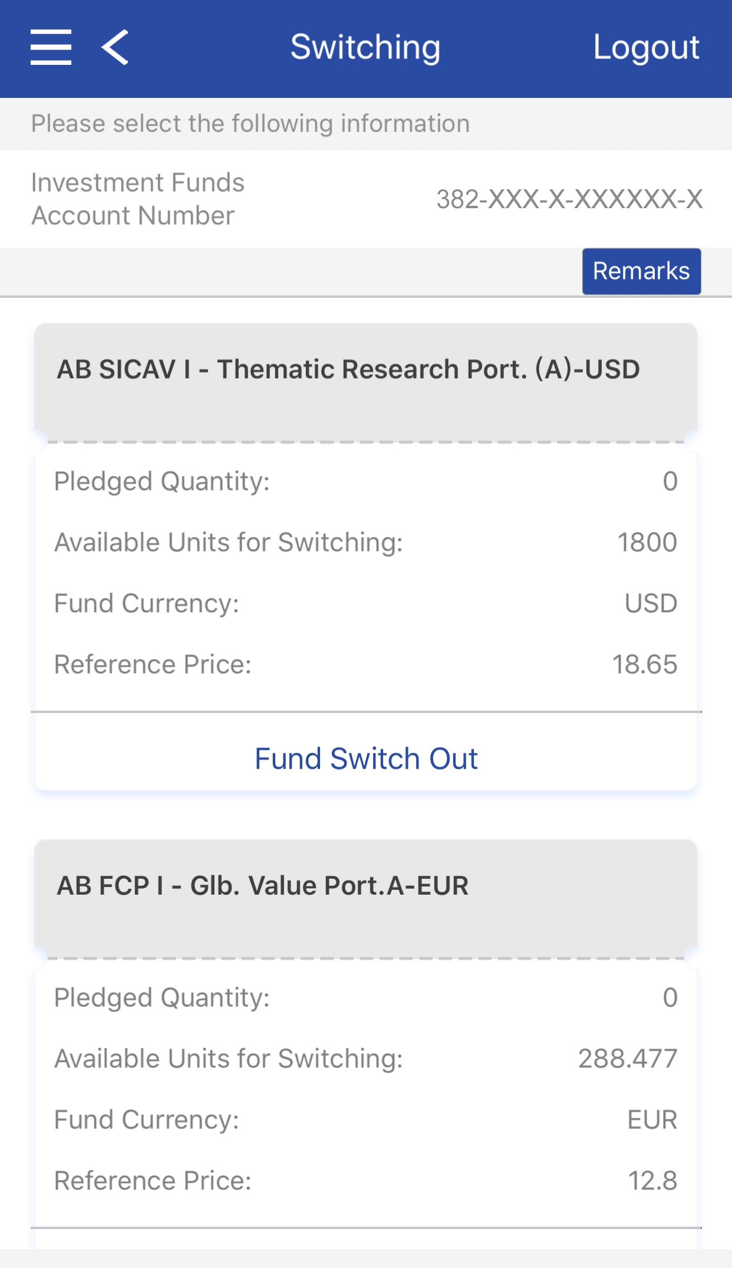Select the AB SICAV I Thematic Research fund header
Image resolution: width=732 pixels, height=1268 pixels.
(x=348, y=370)
